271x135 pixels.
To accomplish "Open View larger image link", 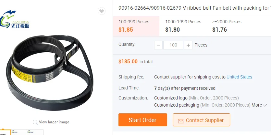I will point(54,122).
